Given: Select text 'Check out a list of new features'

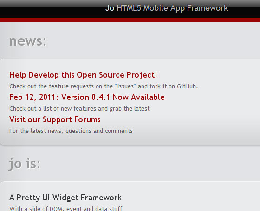Looking at the screenshot, I should (x=53, y=109).
